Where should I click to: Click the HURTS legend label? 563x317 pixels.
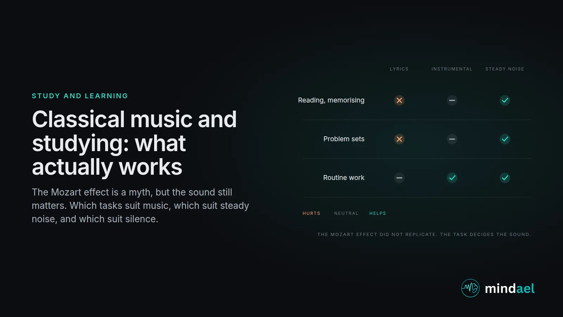(x=311, y=213)
